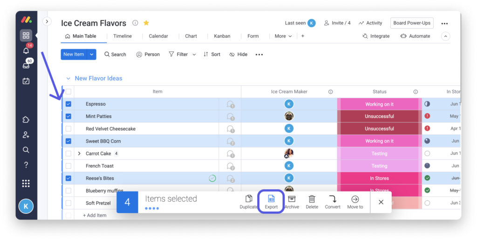Expand the Carrot Cake subitems
477x240 pixels.
pos(79,153)
